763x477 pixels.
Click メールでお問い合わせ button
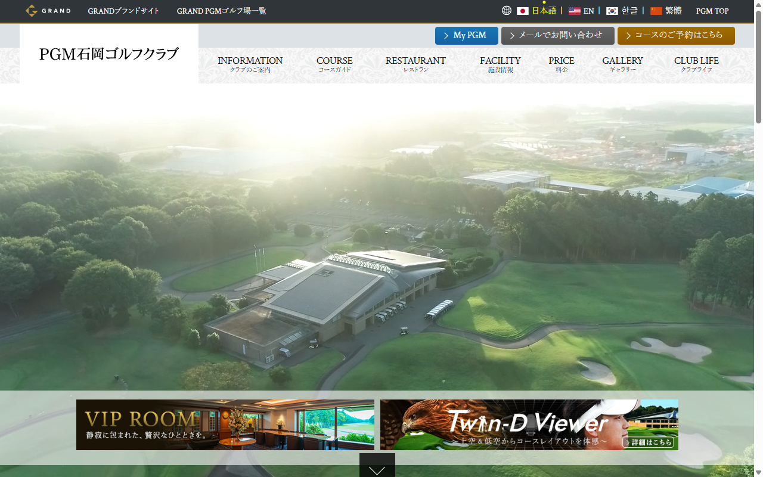point(558,36)
